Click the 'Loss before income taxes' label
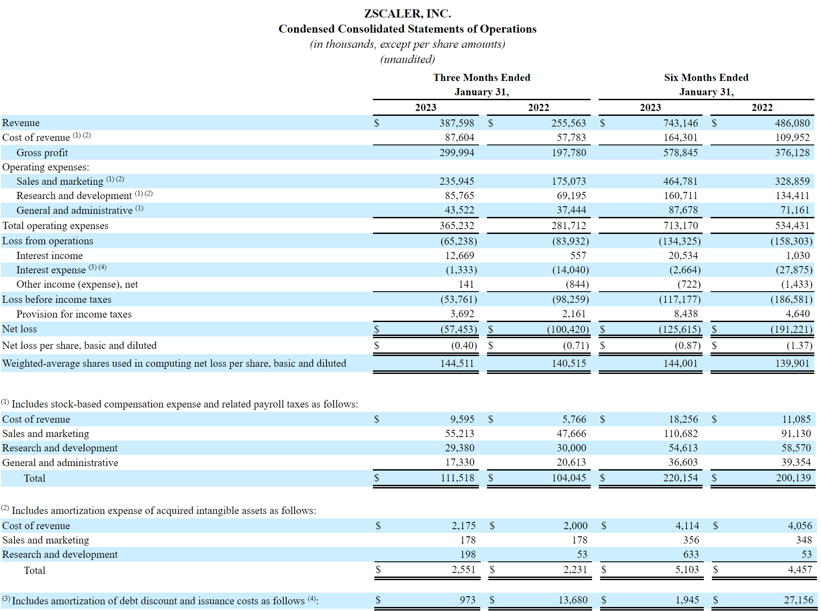 [57, 299]
